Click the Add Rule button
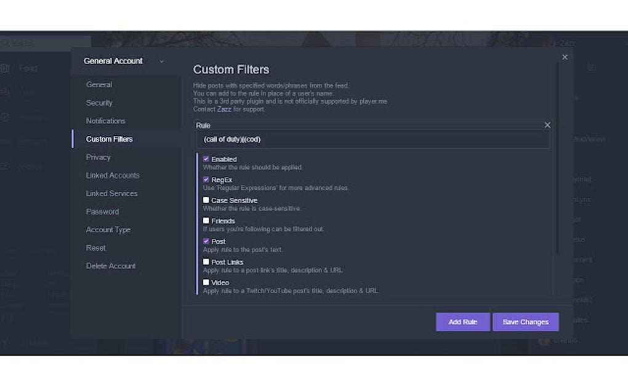Image resolution: width=628 pixels, height=392 pixels. click(x=462, y=321)
